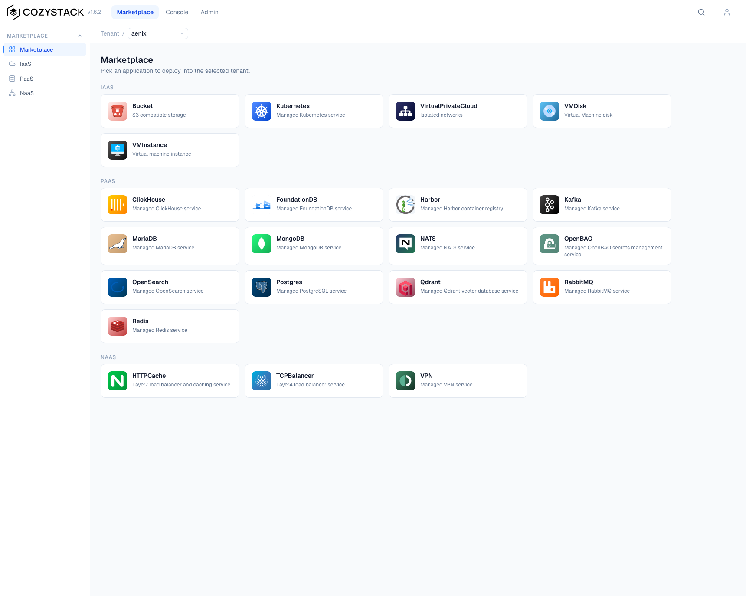Viewport: 746px width, 596px height.
Task: Click 'Virtual Machine disk' description
Action: point(588,115)
